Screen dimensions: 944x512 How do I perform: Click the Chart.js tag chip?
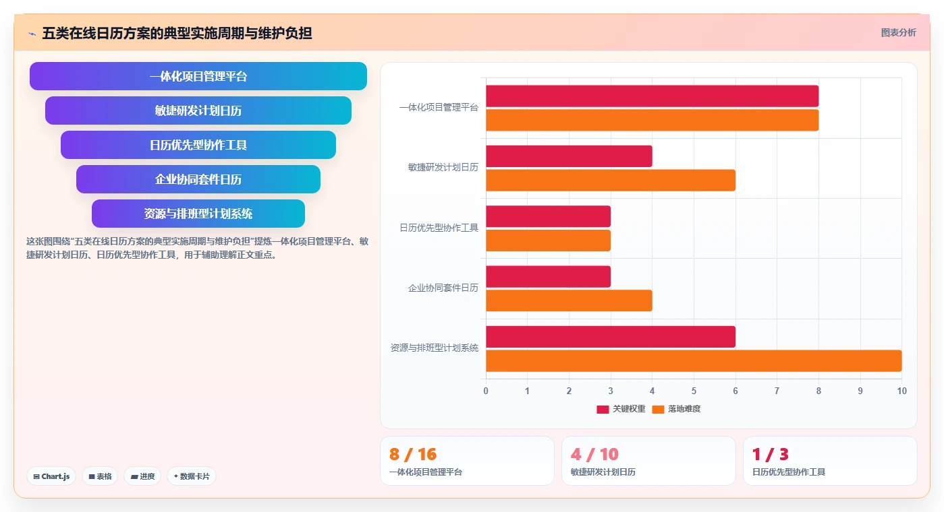pos(52,476)
